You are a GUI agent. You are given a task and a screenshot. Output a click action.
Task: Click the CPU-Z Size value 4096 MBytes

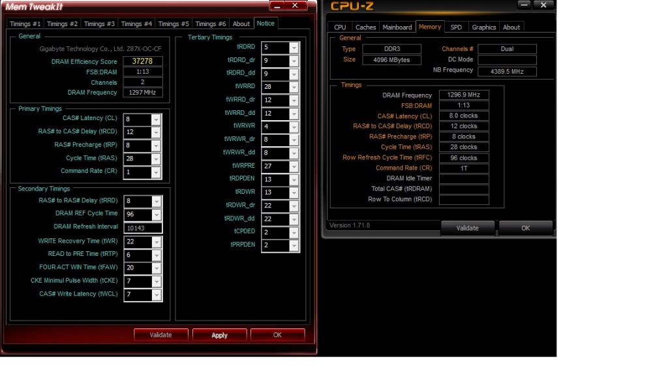(391, 60)
